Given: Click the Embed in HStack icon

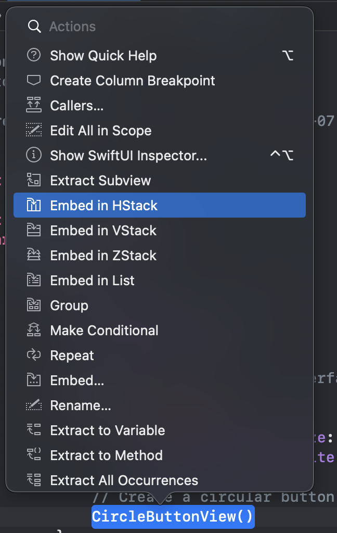Looking at the screenshot, I should coord(34,205).
